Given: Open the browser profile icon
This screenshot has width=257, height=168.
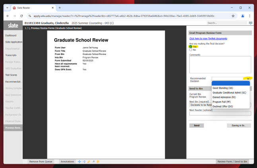Looking at the screenshot, I should [x=243, y=16].
